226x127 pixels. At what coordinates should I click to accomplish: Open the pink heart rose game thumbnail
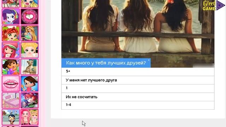pyautogui.click(x=29, y=17)
